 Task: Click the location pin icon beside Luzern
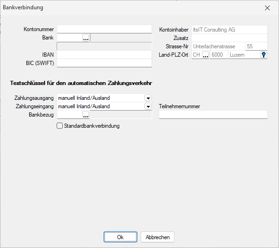tap(263, 55)
